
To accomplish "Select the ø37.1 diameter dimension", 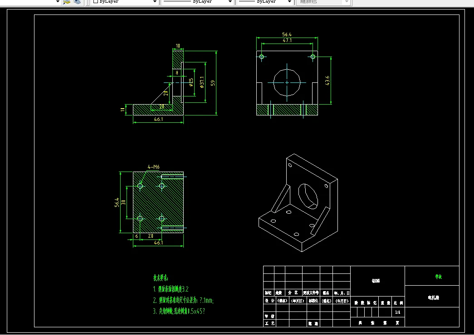I will [202, 82].
